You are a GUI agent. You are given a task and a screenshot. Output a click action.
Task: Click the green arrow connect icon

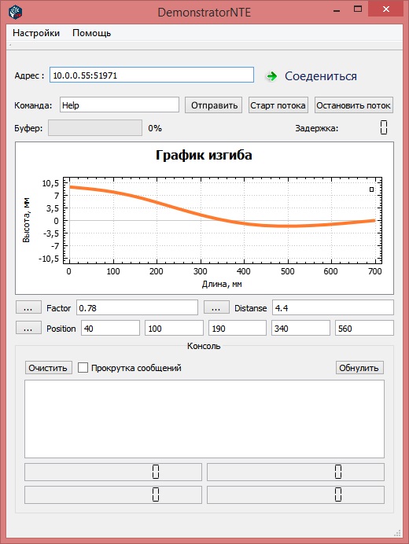click(271, 76)
